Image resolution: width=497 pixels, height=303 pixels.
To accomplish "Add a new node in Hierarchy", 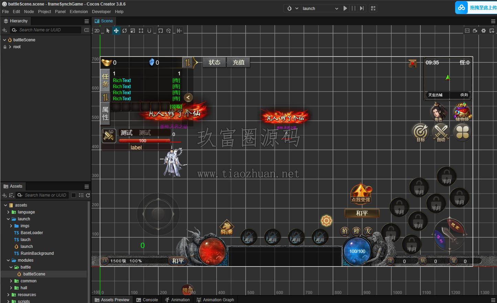I will point(4,30).
